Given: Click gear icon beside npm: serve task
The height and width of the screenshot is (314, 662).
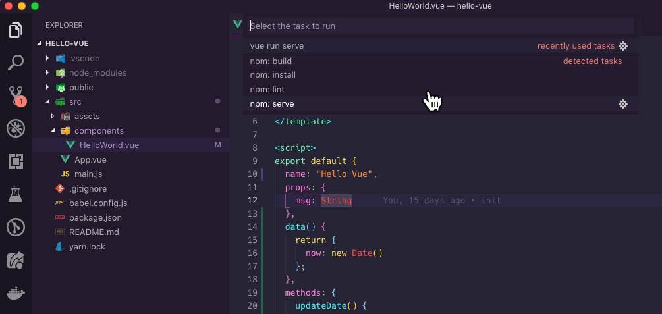Looking at the screenshot, I should click(x=623, y=104).
